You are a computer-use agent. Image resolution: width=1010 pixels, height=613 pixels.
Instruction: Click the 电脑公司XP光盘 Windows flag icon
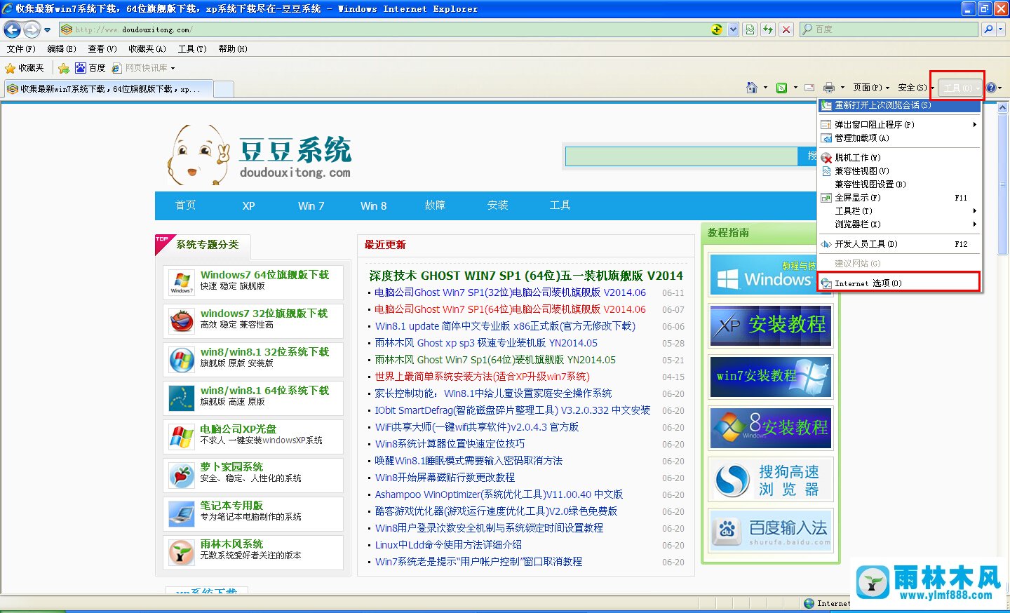click(182, 437)
